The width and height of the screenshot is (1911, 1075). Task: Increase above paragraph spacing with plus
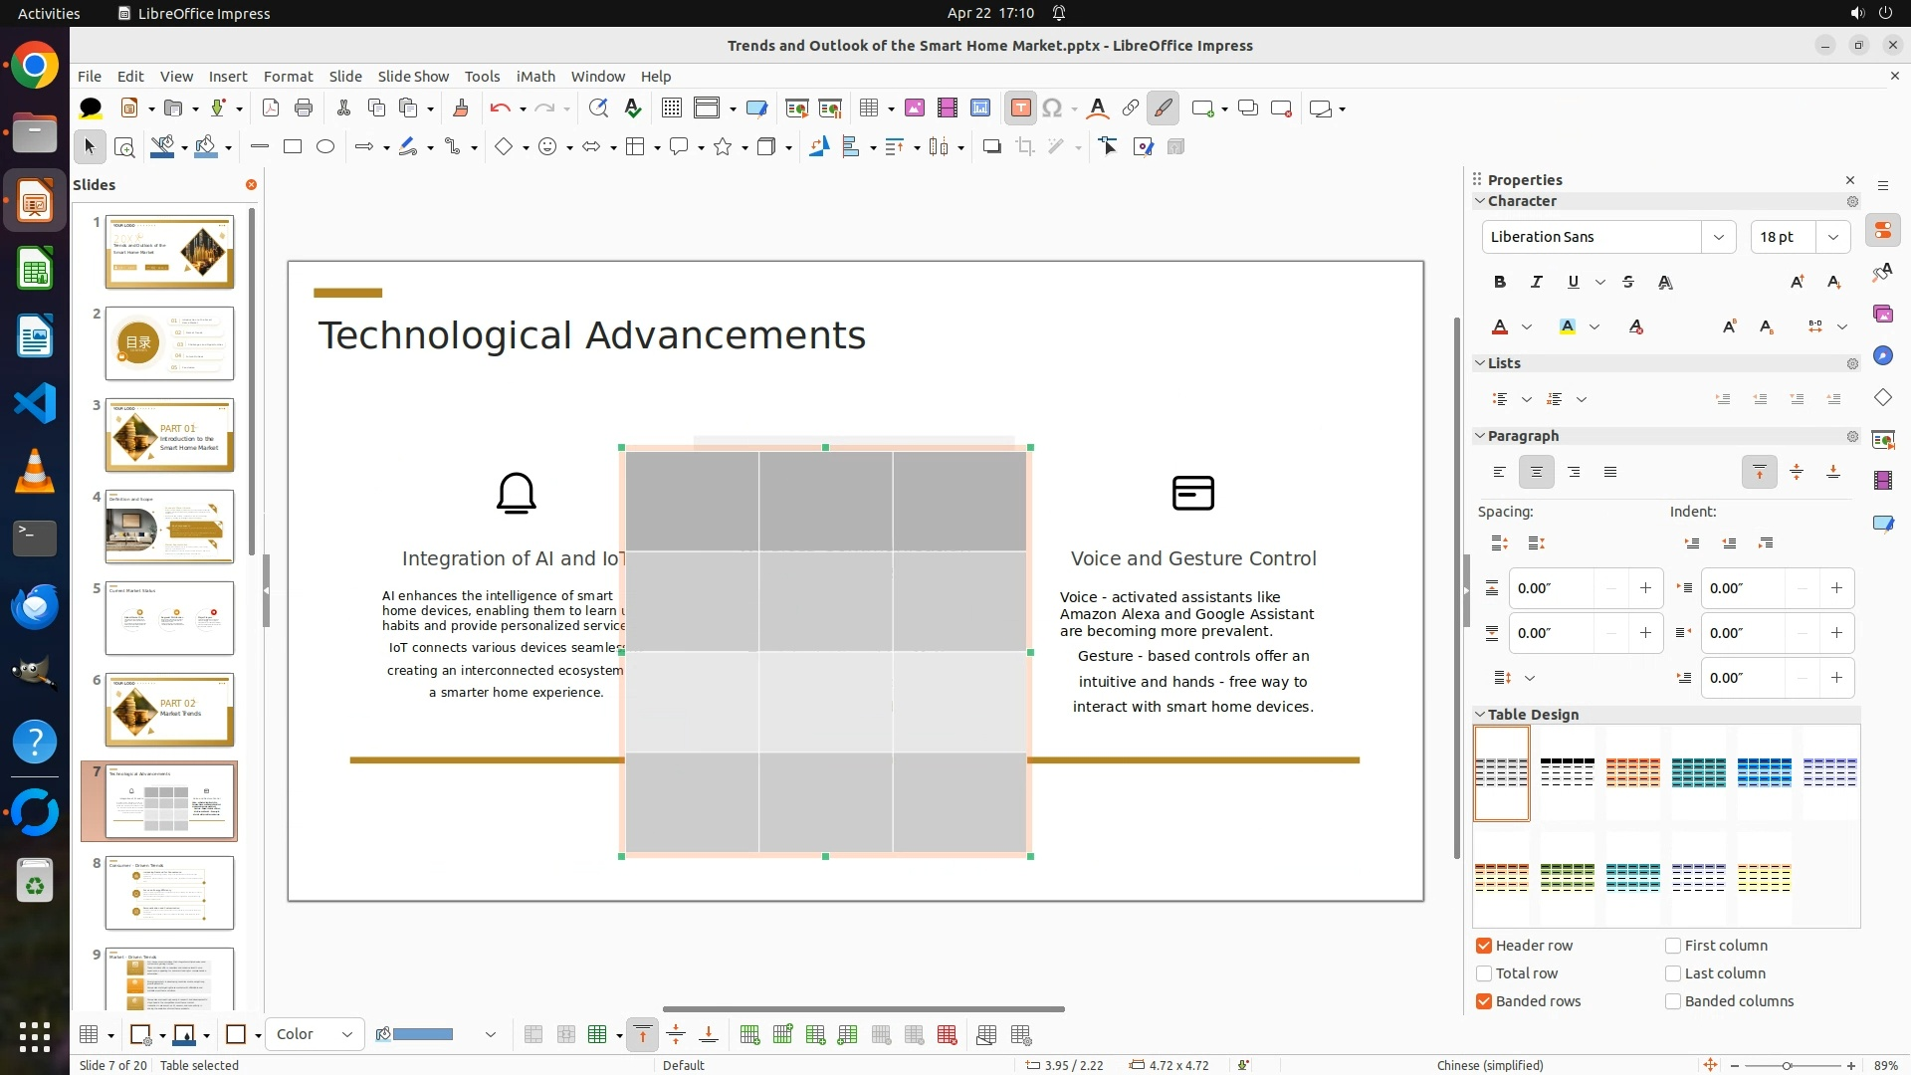1645,588
